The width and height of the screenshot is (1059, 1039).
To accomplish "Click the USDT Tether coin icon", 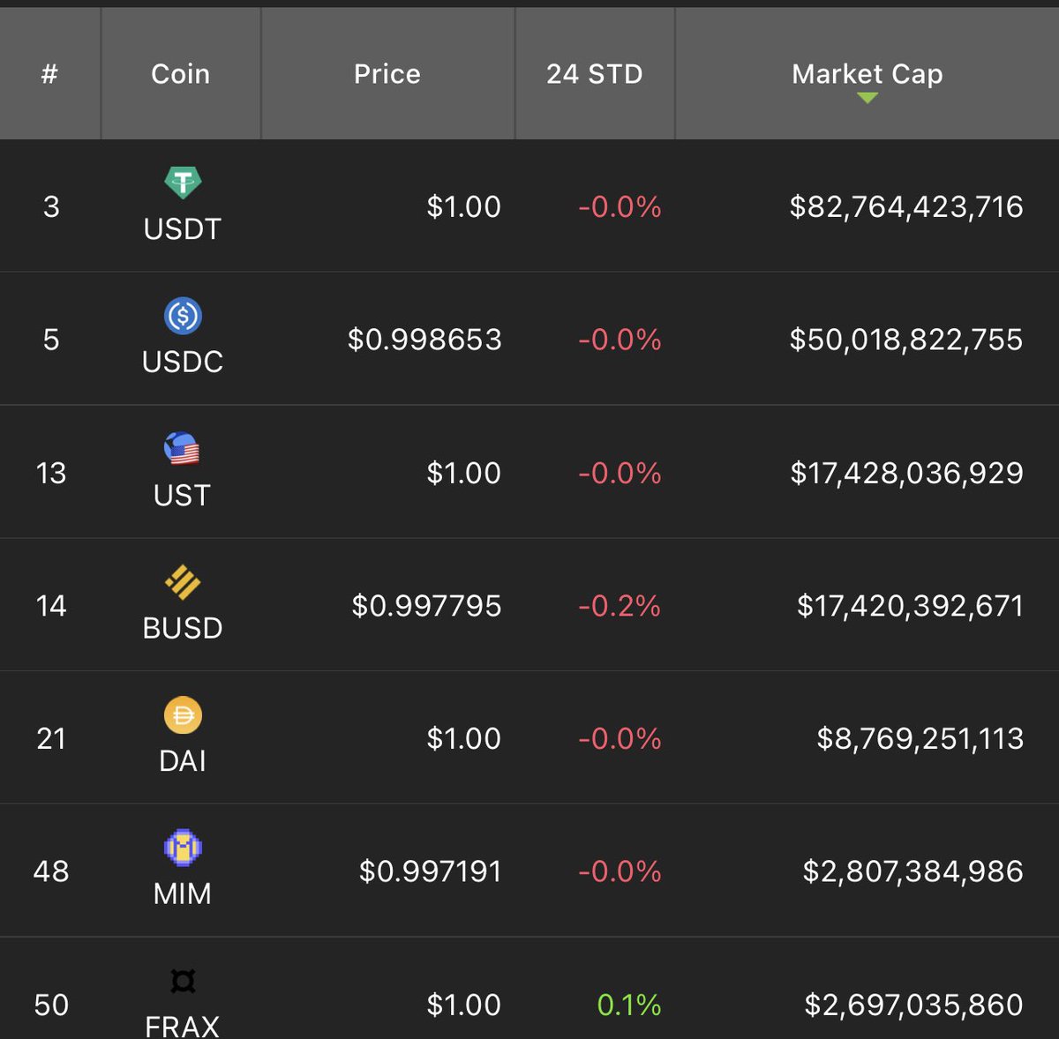I will [183, 183].
